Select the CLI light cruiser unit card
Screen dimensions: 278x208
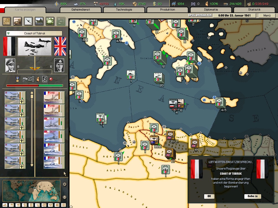(x=54, y=123)
